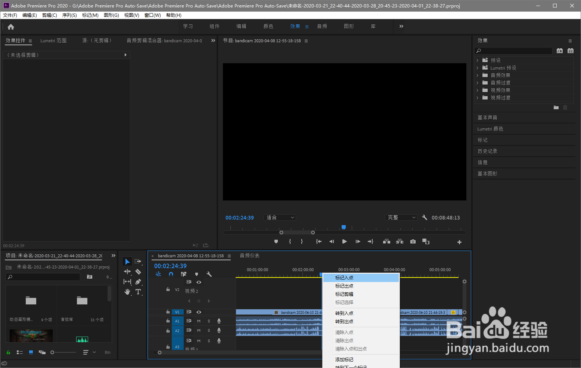Mute audio track A1
Viewport: 581px width, 368px height.
[199, 321]
